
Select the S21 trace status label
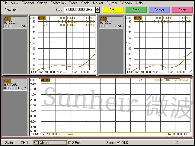7,81
